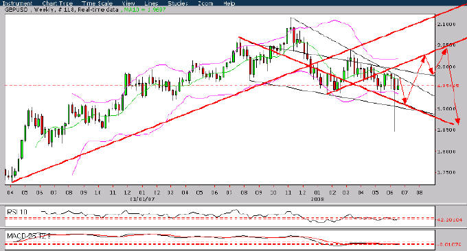Image resolution: width=467 pixels, height=251 pixels.
Task: Click the 08 month label at far right of axis
Action: [420, 193]
